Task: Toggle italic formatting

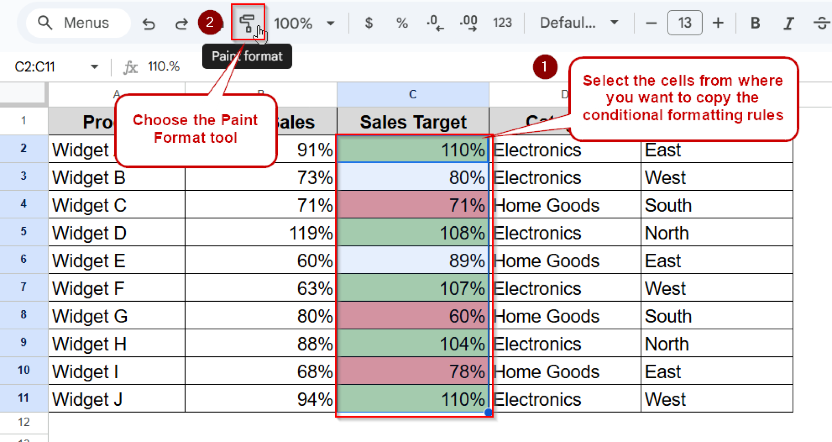Action: [788, 23]
